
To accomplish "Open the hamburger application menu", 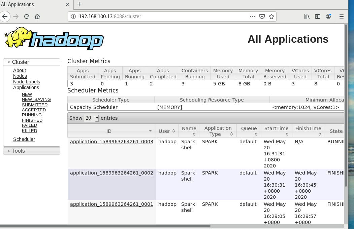I will click(341, 16).
